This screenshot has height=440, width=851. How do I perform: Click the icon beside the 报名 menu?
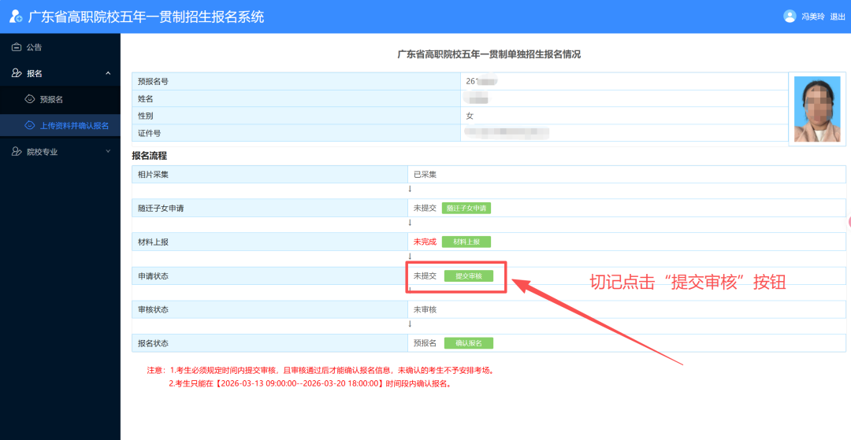pos(17,73)
